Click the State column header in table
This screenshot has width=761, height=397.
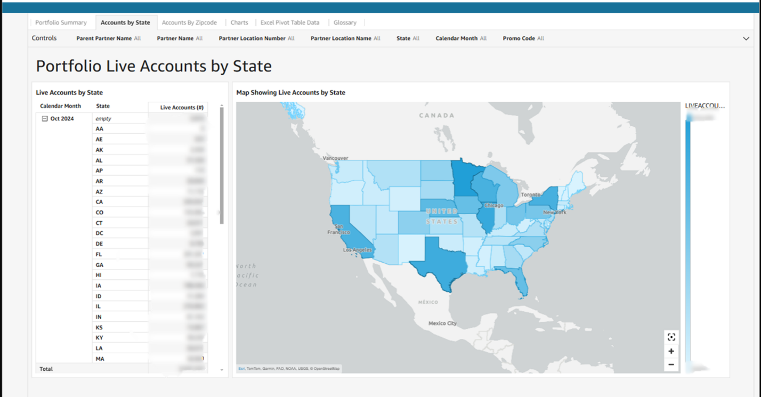click(x=103, y=106)
